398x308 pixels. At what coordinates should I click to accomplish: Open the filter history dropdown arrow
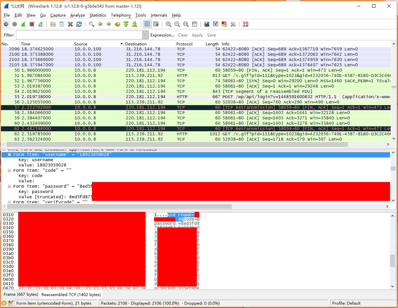[x=145, y=35]
